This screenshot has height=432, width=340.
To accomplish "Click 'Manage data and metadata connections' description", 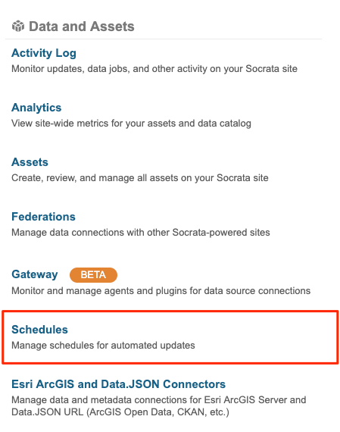I will point(158,399).
